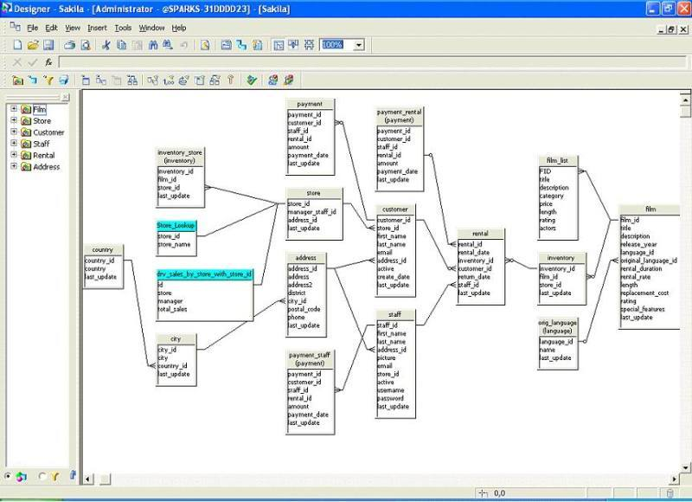692x502 pixels.
Task: Open the Window menu
Action: click(x=151, y=28)
